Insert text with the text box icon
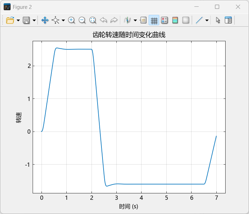The image size is (249, 214). coord(143,20)
